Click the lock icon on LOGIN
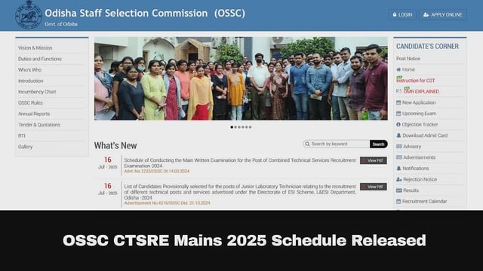The height and width of the screenshot is (271, 483). (x=395, y=14)
